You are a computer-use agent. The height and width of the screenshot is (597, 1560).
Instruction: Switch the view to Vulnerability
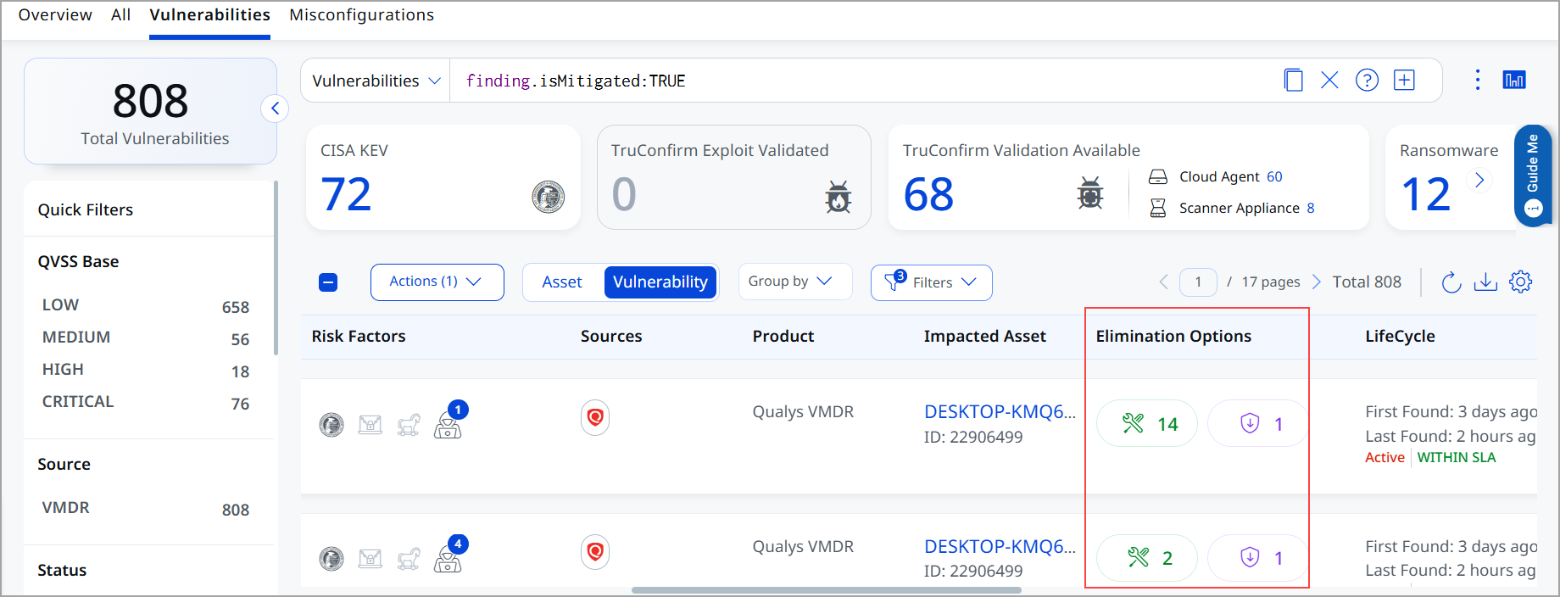pos(660,282)
